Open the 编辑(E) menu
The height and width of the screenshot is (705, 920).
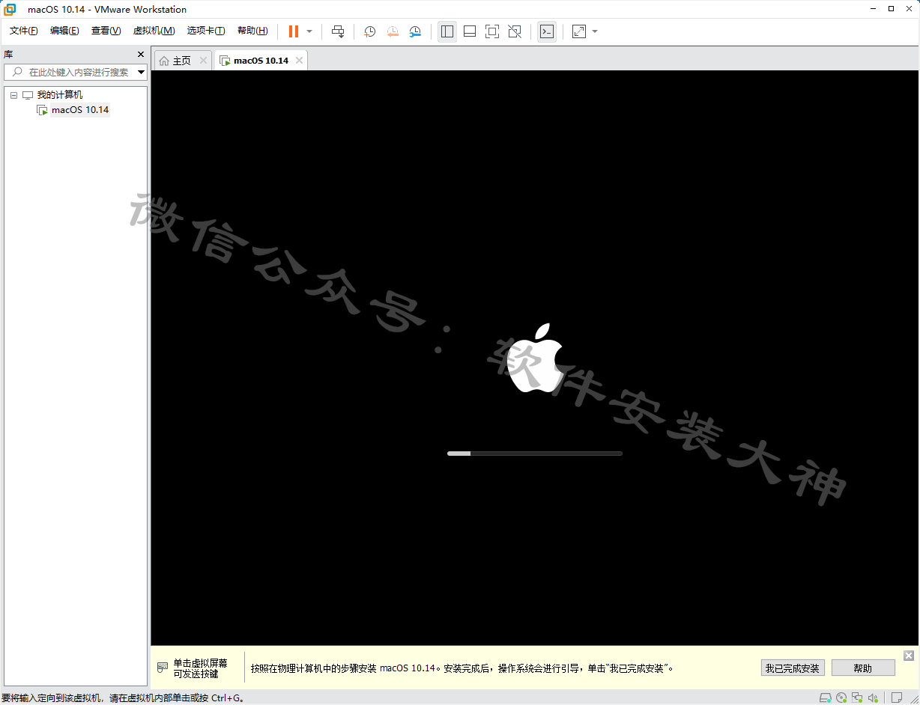pyautogui.click(x=64, y=31)
